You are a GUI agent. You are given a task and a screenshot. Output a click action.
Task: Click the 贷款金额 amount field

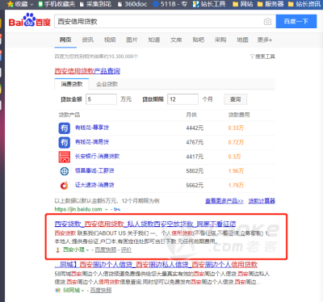tap(101, 99)
